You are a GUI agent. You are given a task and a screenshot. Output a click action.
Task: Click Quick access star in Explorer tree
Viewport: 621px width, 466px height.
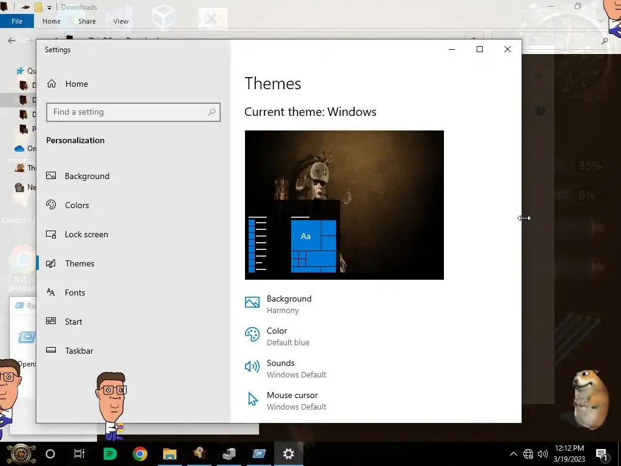click(x=20, y=71)
